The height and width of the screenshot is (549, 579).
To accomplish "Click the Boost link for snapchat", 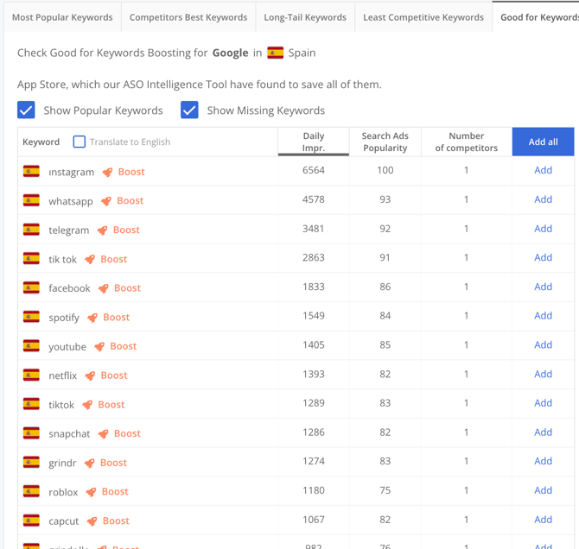I will (127, 433).
